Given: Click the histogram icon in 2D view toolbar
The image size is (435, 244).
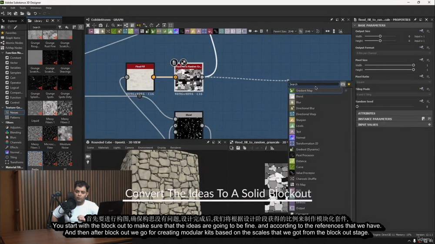Looking at the screenshot, I should click(272, 148).
